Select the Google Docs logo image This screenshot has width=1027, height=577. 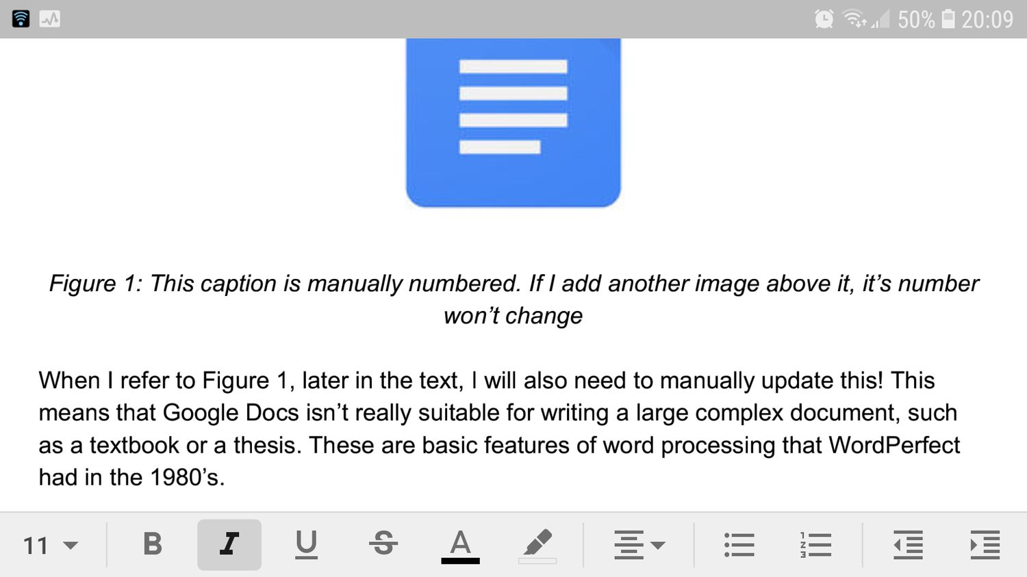tap(513, 122)
